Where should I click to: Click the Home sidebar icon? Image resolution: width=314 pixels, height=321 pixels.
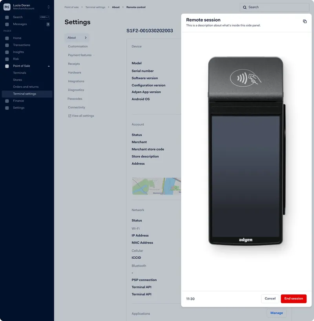[x=7, y=38]
